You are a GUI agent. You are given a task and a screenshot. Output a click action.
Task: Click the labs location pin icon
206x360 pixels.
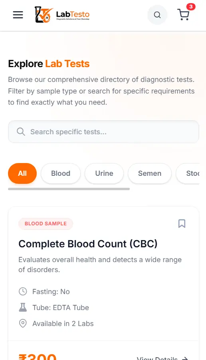(23, 323)
